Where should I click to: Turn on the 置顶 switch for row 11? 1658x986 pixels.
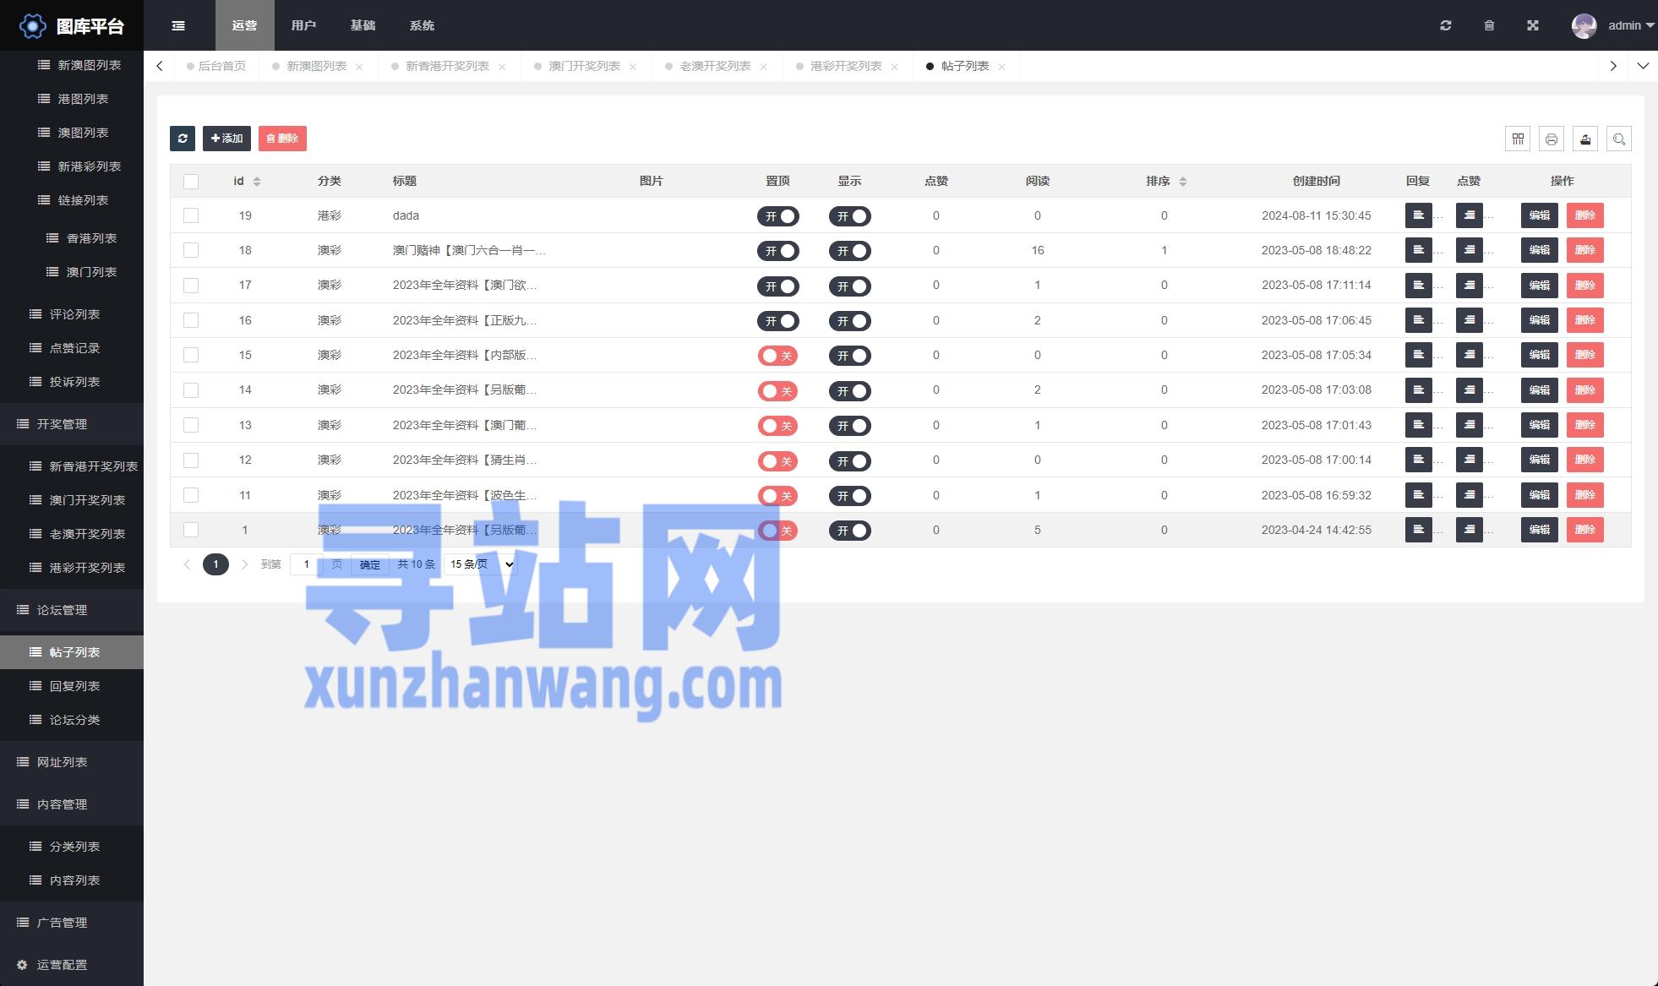pyautogui.click(x=777, y=496)
